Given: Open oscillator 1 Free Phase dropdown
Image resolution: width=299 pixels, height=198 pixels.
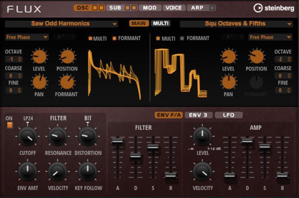Looking at the screenshot, I should (27, 37).
